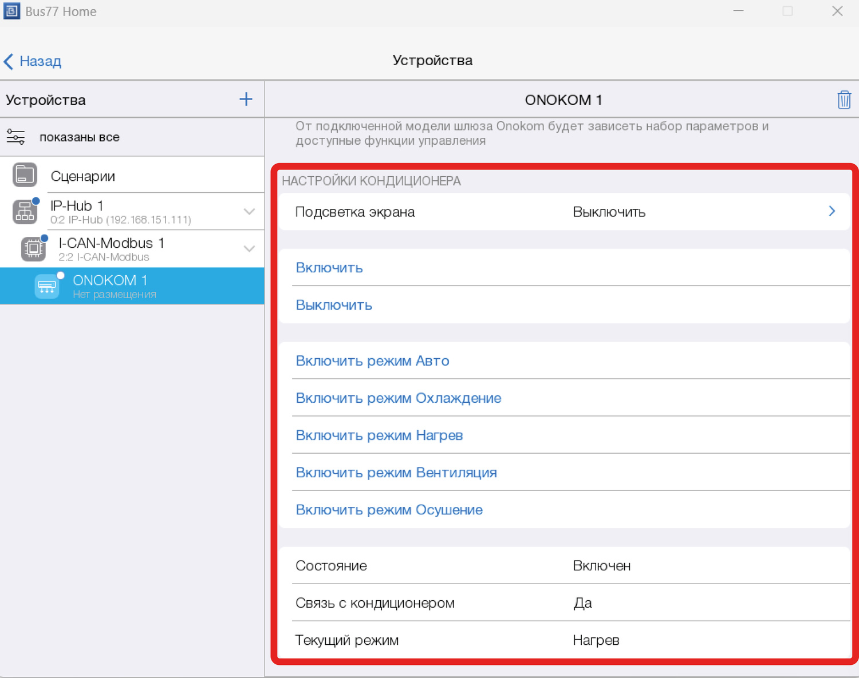Start Включить режим Вентиляция
This screenshot has width=859, height=678.
pyautogui.click(x=396, y=473)
